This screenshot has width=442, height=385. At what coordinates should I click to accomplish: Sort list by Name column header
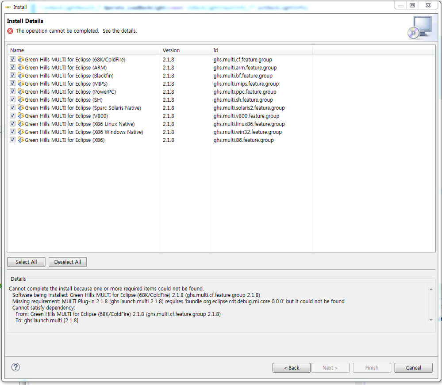(84, 50)
